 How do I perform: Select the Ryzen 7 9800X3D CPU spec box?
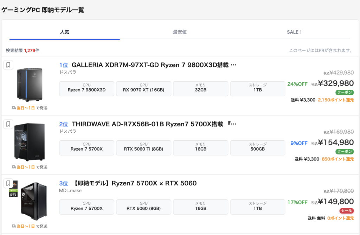click(x=86, y=88)
